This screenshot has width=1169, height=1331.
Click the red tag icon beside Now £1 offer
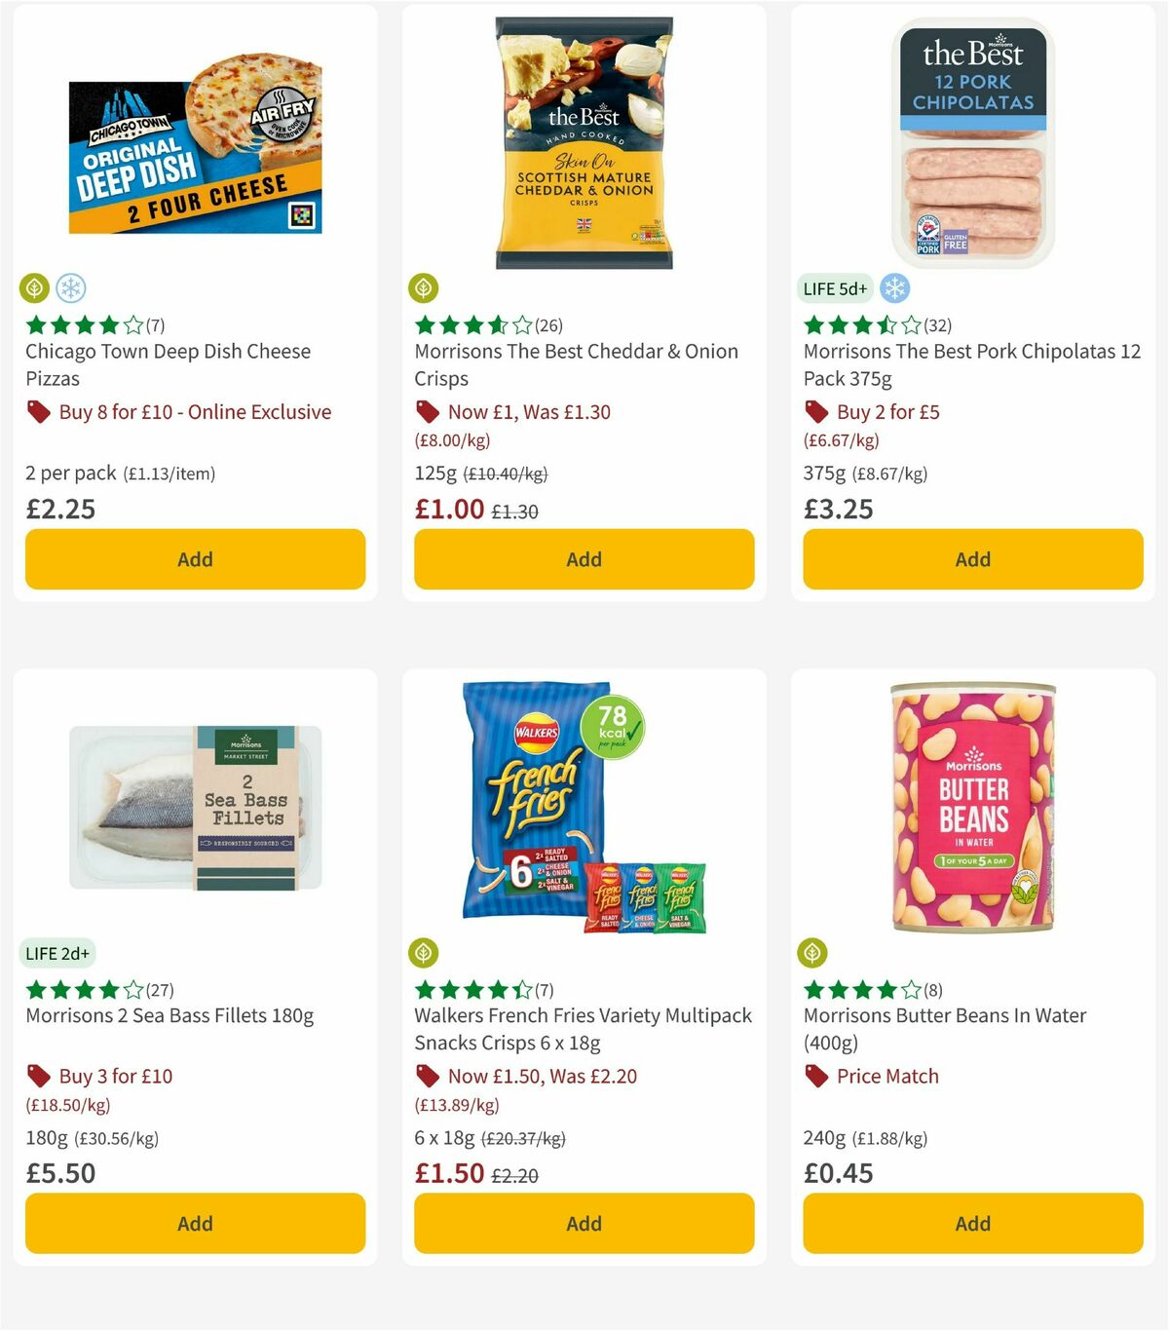pos(427,412)
